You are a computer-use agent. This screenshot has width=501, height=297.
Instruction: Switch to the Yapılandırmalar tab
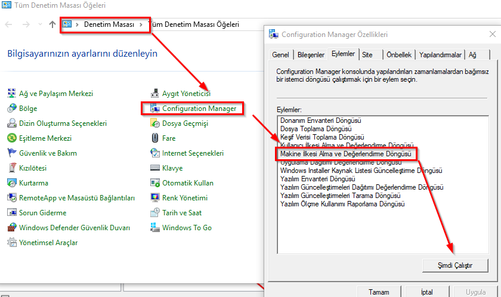coord(440,55)
